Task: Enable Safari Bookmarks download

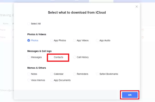Action: click(97, 74)
